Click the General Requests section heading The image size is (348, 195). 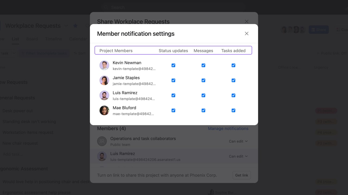pyautogui.click(x=17, y=98)
